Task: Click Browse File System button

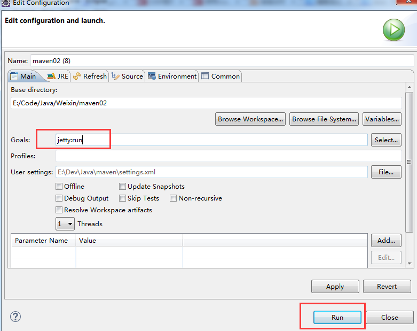Action: [324, 119]
